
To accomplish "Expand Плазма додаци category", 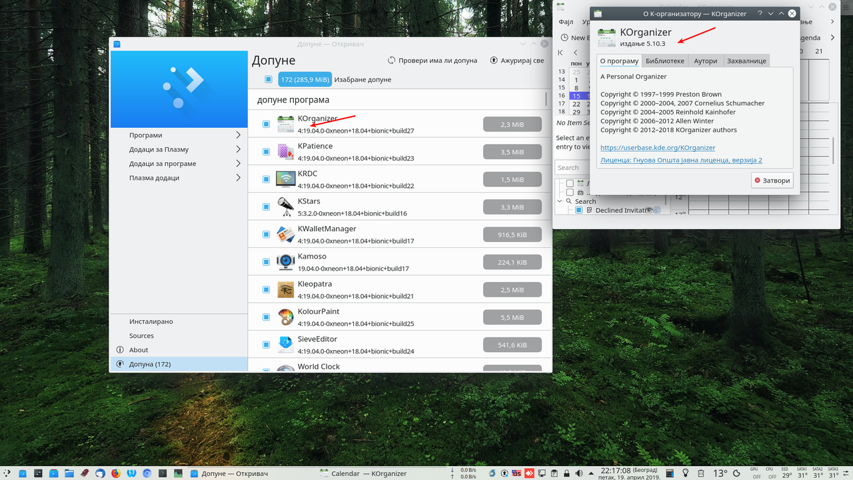I will (x=239, y=178).
